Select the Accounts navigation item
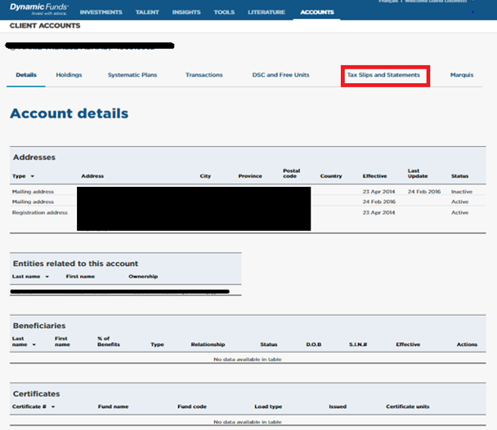This screenshot has width=497, height=430. point(317,12)
